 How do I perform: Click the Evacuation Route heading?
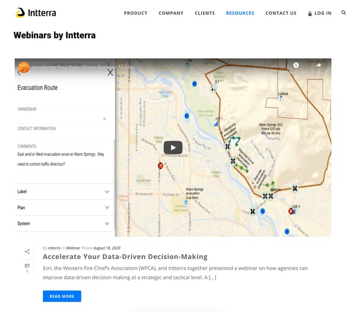tap(38, 88)
